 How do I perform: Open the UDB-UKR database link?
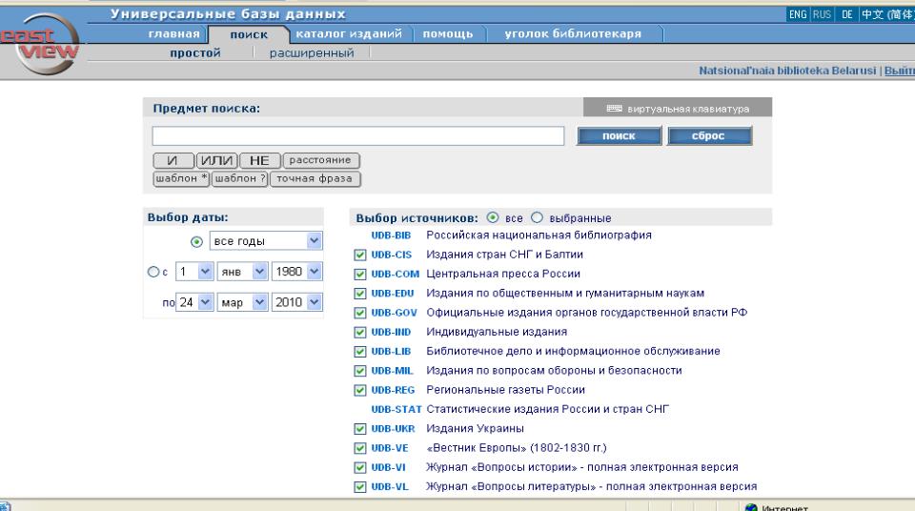click(x=393, y=429)
